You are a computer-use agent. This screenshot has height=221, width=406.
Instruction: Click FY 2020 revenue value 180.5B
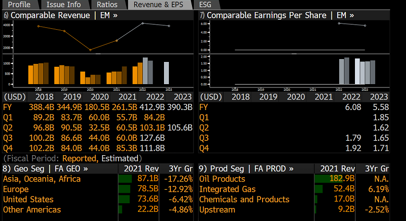coord(97,107)
